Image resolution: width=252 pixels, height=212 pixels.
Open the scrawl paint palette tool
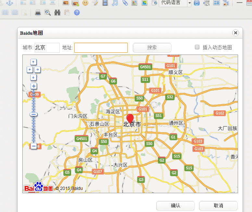pos(95,3)
